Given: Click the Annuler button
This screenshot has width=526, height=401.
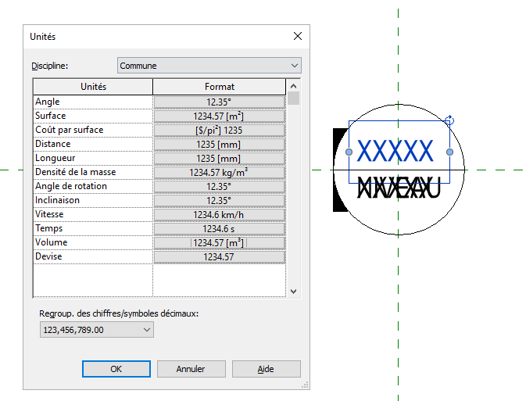Looking at the screenshot, I should coord(191,369).
